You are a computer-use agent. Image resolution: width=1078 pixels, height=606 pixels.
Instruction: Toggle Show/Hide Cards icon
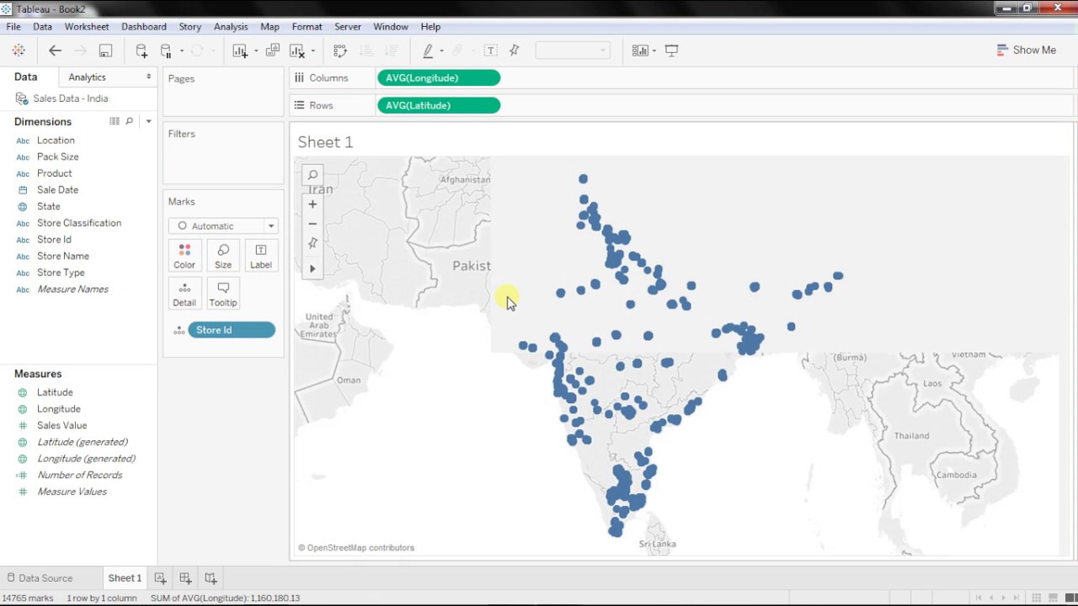click(x=640, y=50)
